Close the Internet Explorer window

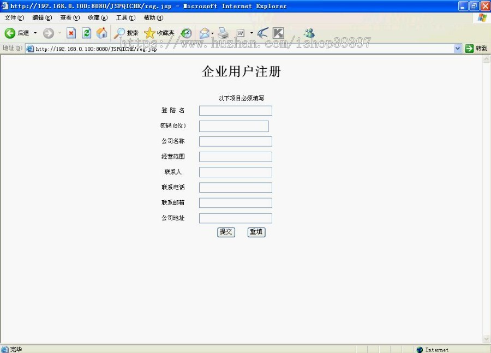click(485, 6)
